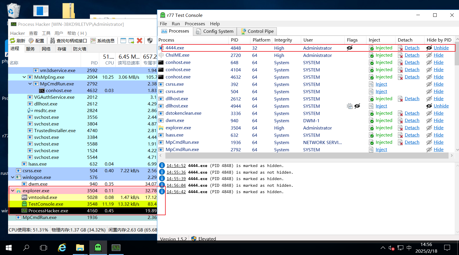This screenshot has width=459, height=255.
Task: Open Task View on the taskbar
Action: pyautogui.click(x=44, y=248)
